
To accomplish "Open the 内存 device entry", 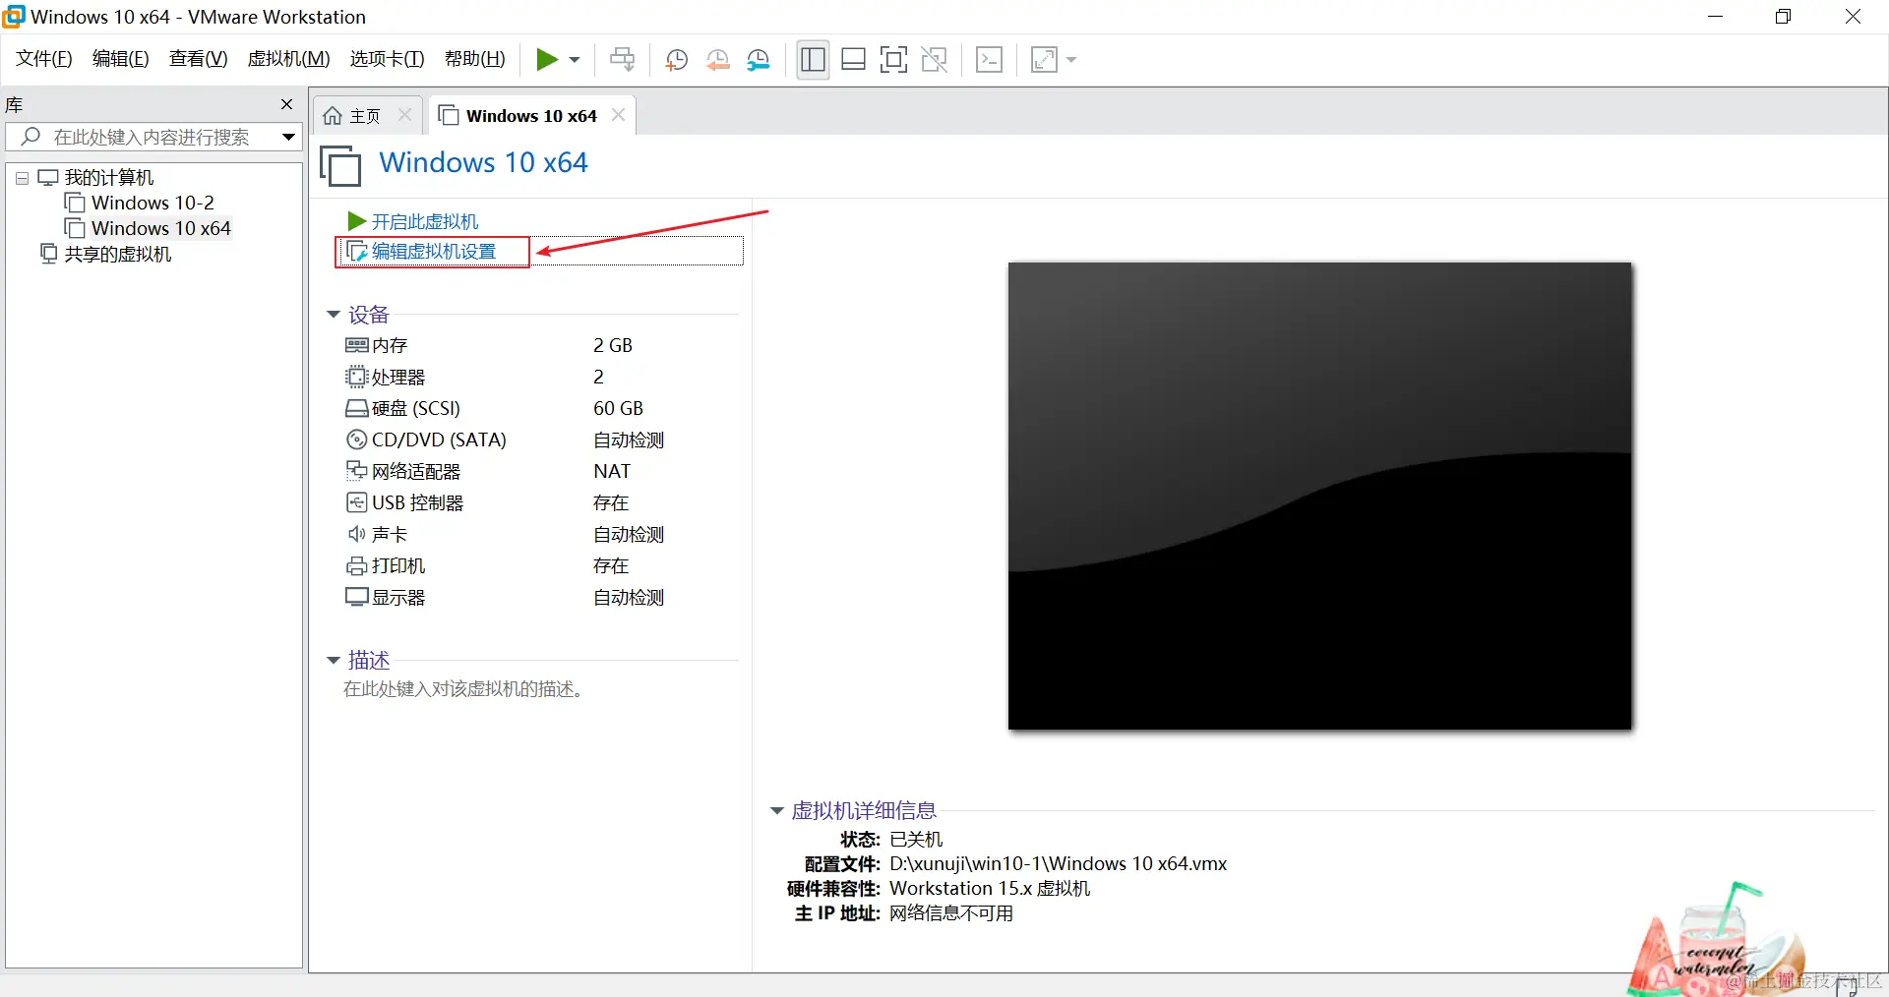I will click(x=390, y=345).
